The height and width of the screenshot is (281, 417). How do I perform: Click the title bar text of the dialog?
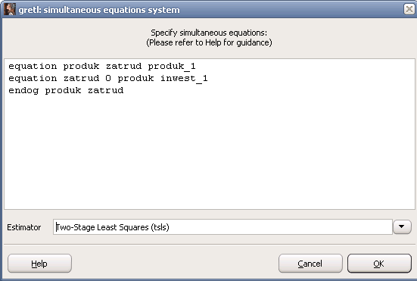point(99,10)
